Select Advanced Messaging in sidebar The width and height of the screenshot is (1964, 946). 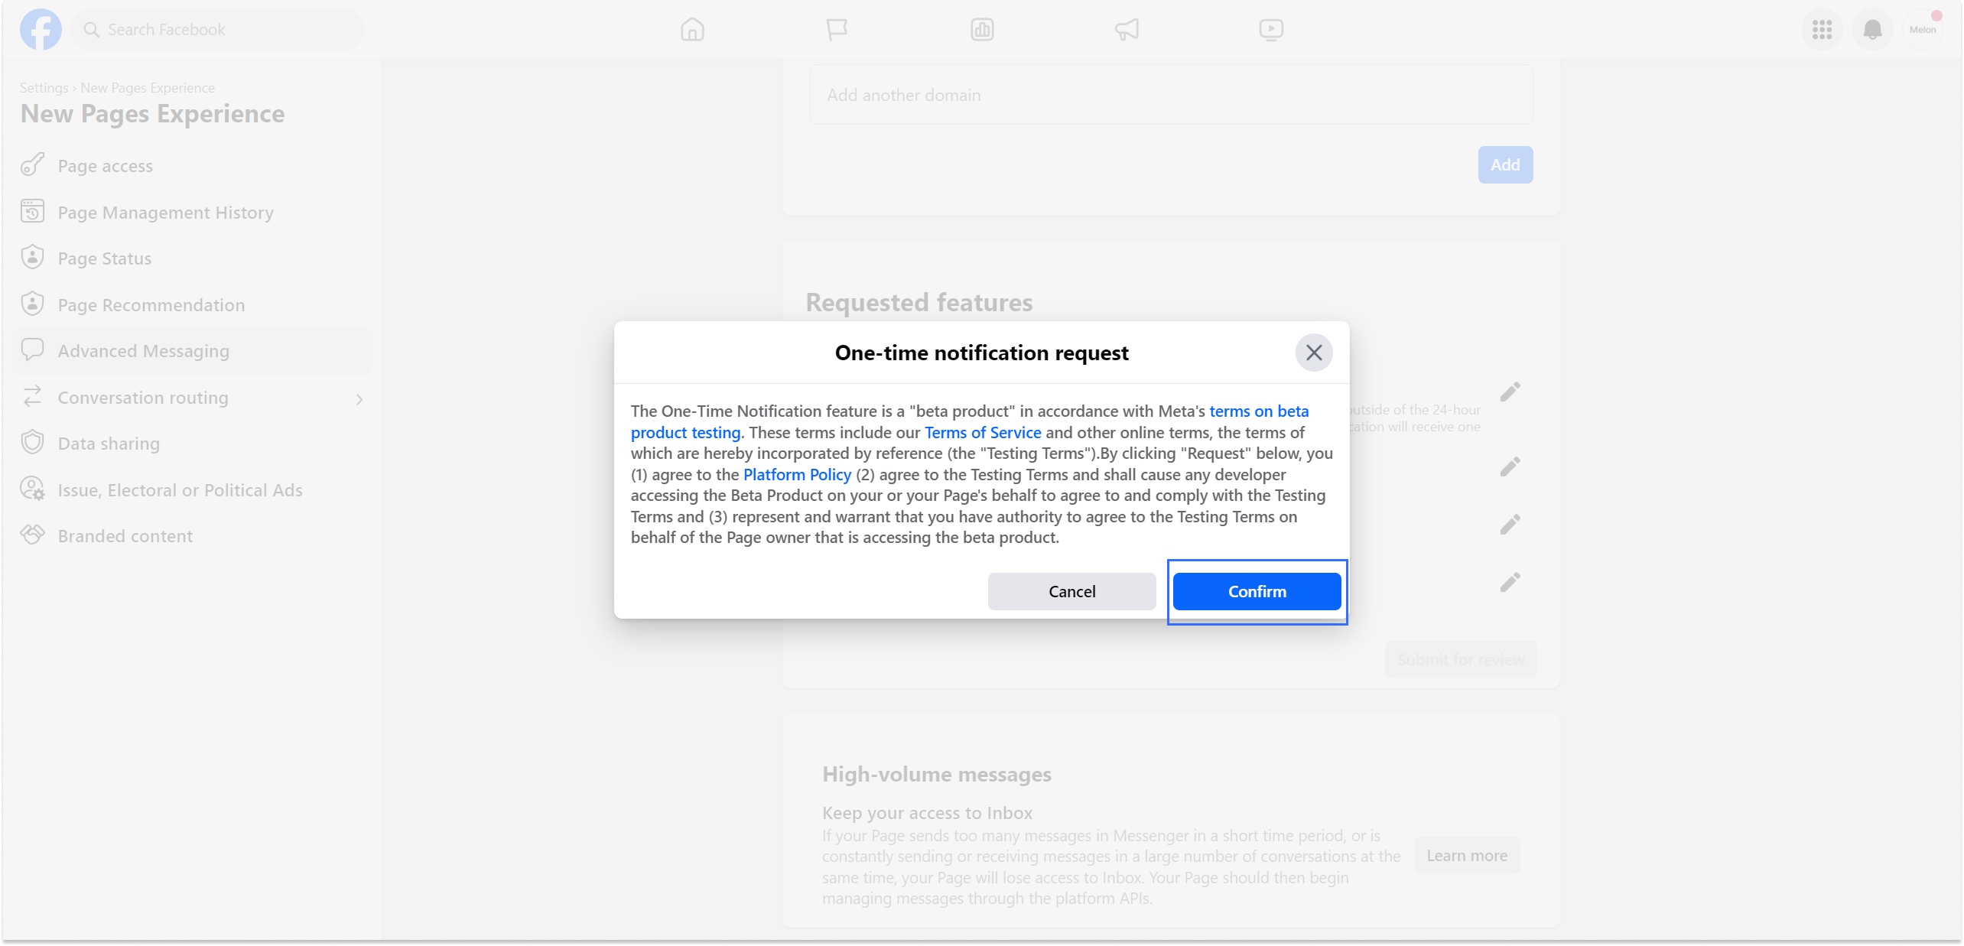point(144,351)
